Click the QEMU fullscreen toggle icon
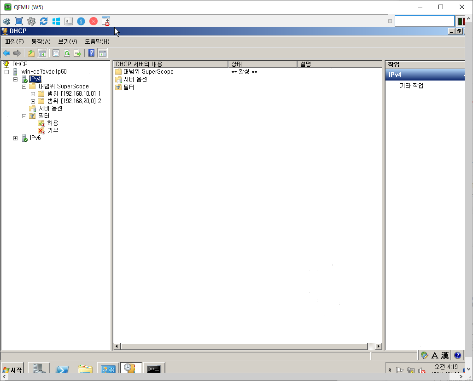Image resolution: width=473 pixels, height=381 pixels. pos(19,21)
